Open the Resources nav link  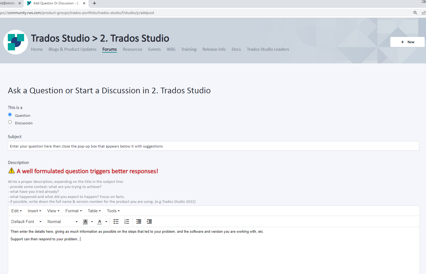pos(132,49)
